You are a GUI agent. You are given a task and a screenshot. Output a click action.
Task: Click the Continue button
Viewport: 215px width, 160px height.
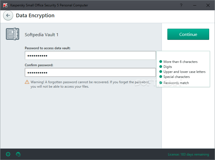[188, 34]
